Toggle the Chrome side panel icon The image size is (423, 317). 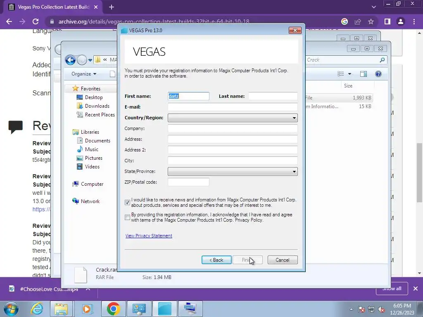click(x=387, y=21)
